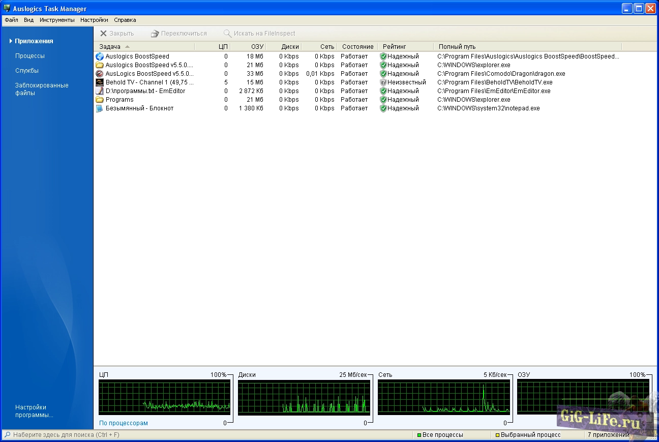Viewport: 659px width, 442px height.
Task: Click the Auslogics BoostSpeed globe icon
Action: tap(100, 56)
